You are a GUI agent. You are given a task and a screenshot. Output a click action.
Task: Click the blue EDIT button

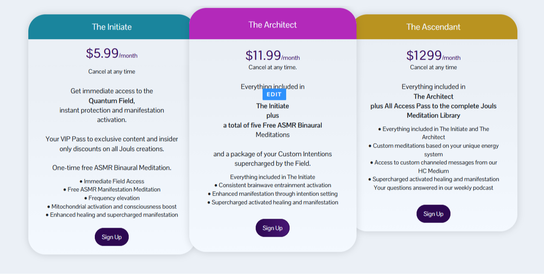[274, 94]
